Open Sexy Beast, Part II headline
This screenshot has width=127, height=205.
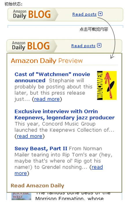pyautogui.click(x=41, y=148)
